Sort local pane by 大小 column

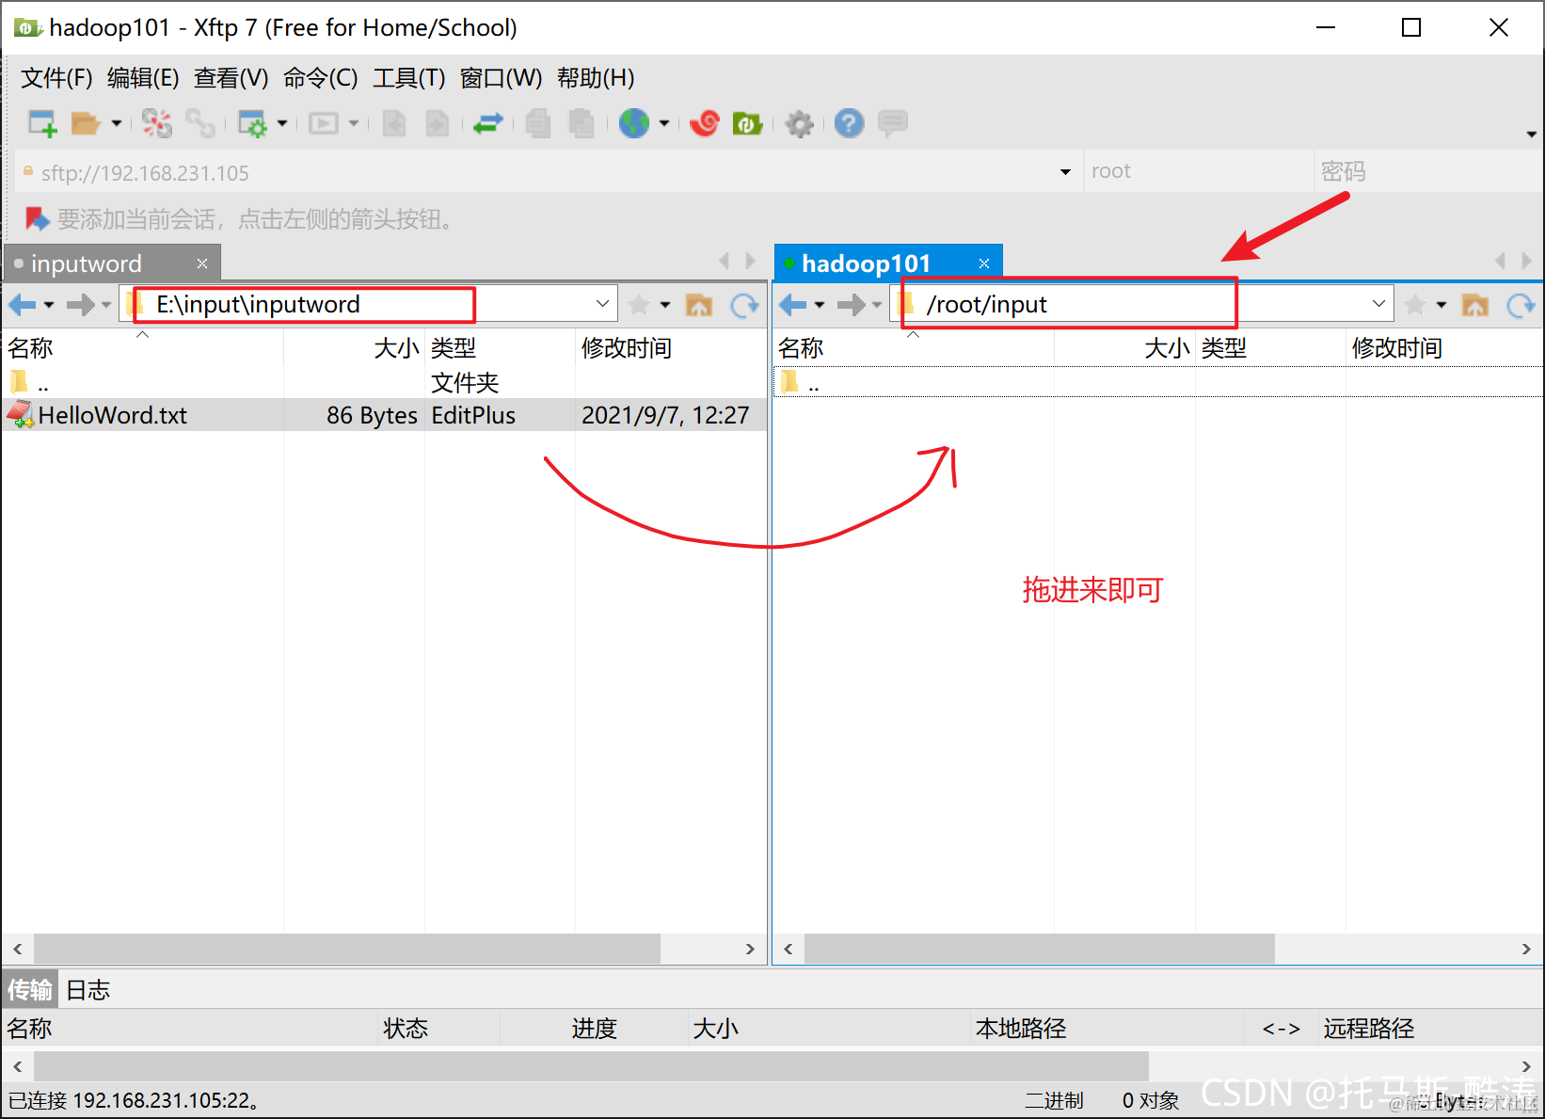354,348
